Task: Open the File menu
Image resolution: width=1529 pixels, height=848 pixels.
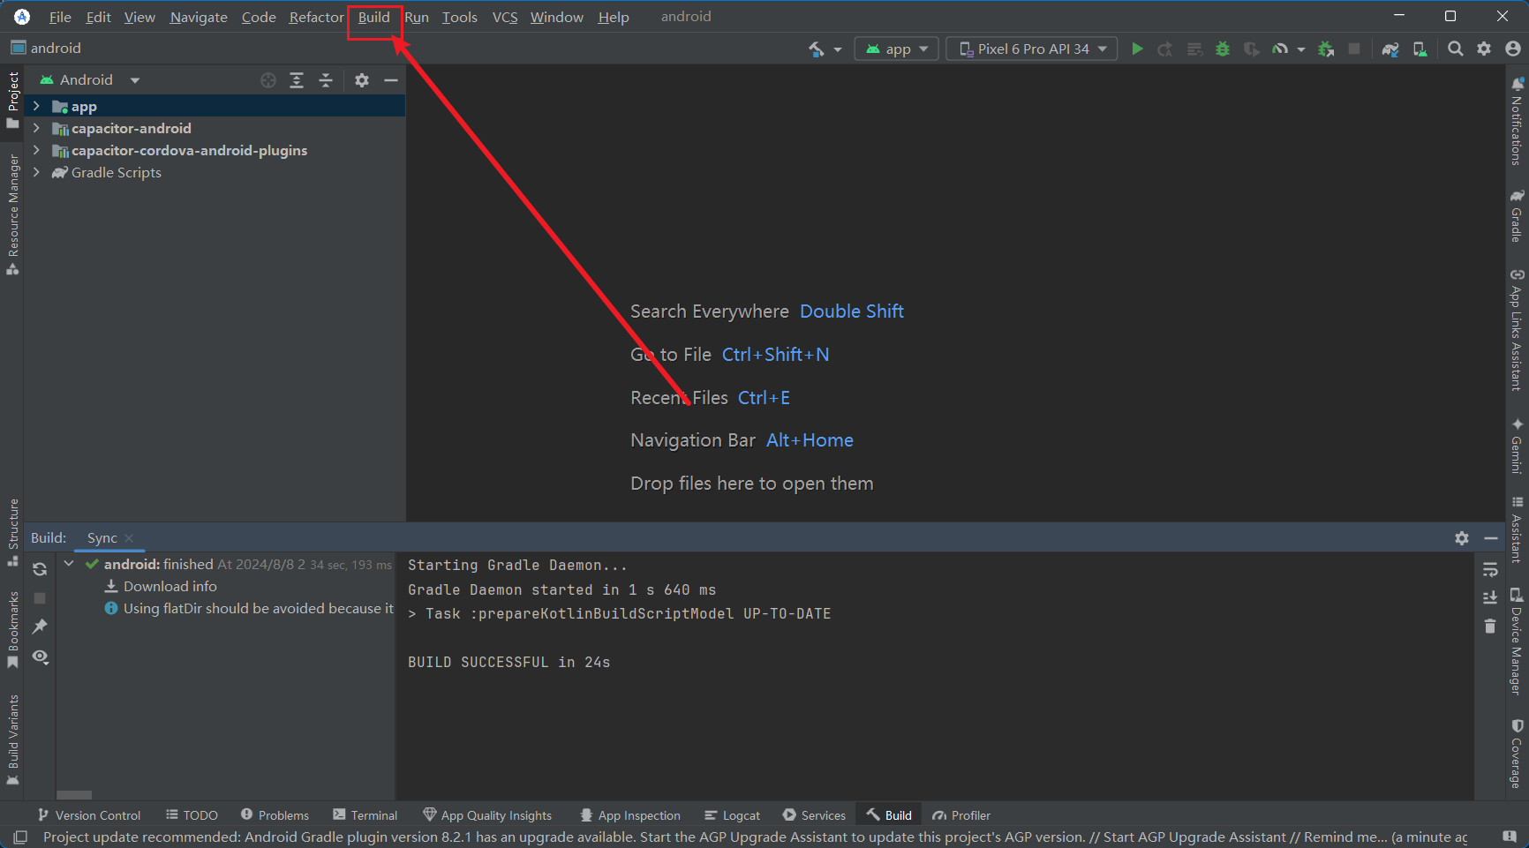Action: (60, 18)
